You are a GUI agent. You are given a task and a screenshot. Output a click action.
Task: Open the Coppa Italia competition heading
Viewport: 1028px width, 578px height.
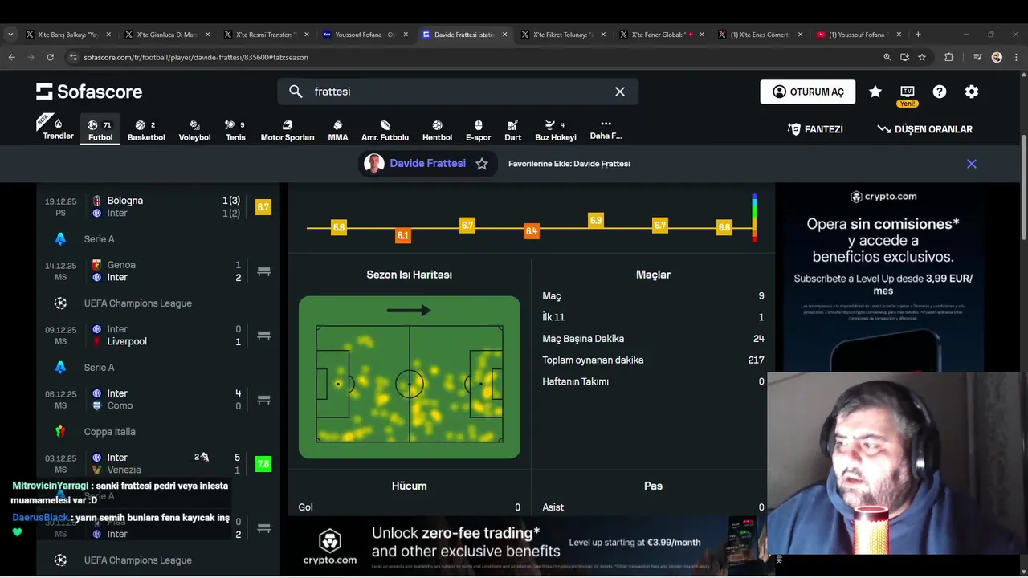(109, 432)
